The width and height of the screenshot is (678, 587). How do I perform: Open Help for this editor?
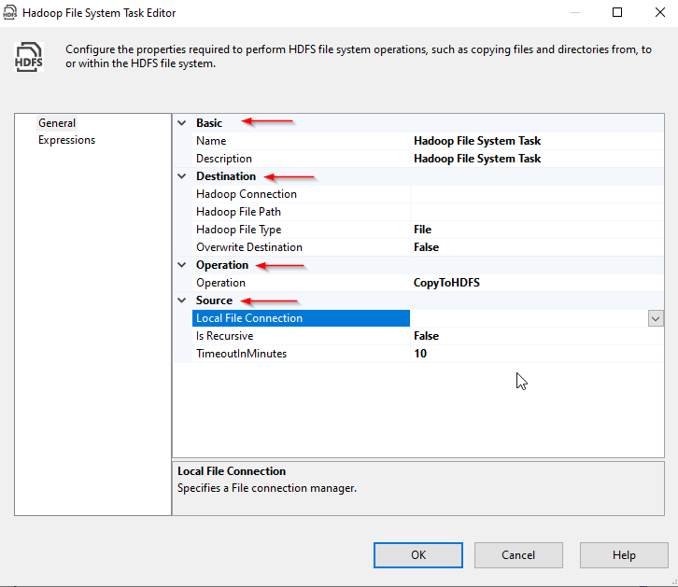pyautogui.click(x=624, y=555)
